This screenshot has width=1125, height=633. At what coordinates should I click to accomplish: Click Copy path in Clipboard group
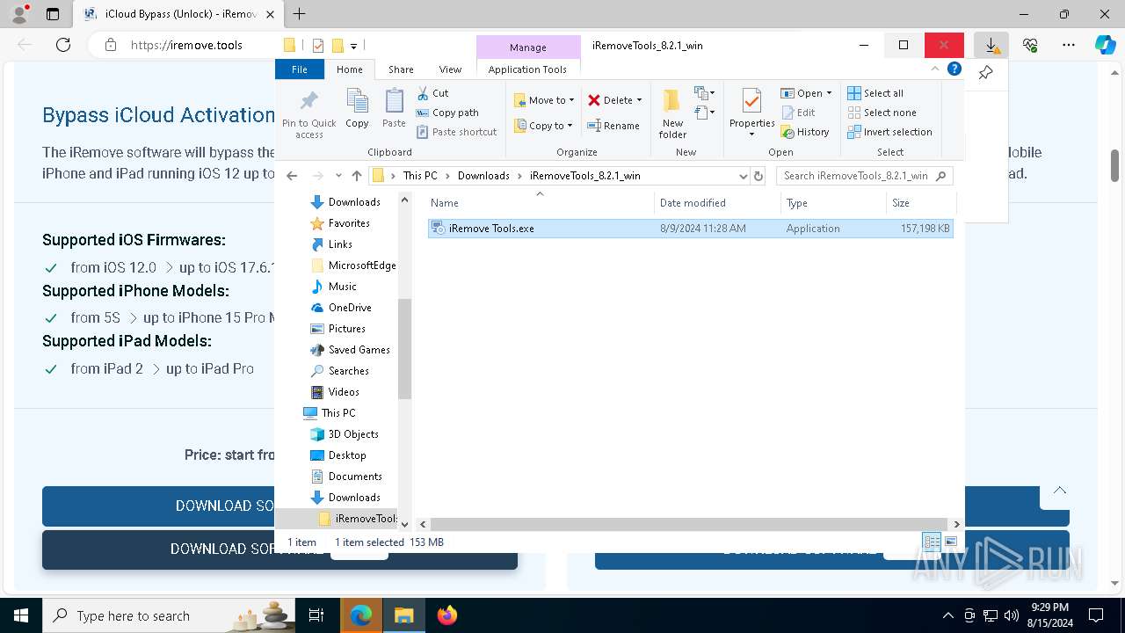(x=447, y=113)
